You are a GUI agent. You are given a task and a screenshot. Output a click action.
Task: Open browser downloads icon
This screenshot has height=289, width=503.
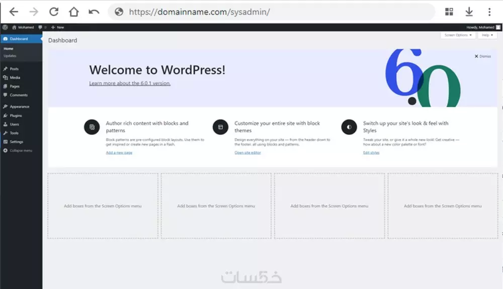pos(469,12)
